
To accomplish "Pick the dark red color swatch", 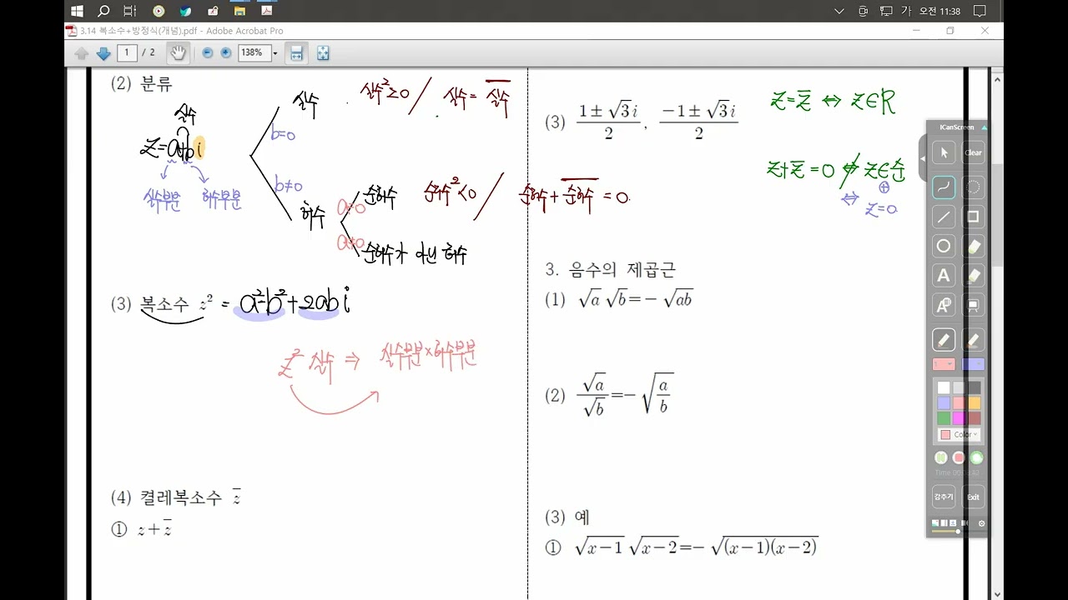I will pos(975,417).
